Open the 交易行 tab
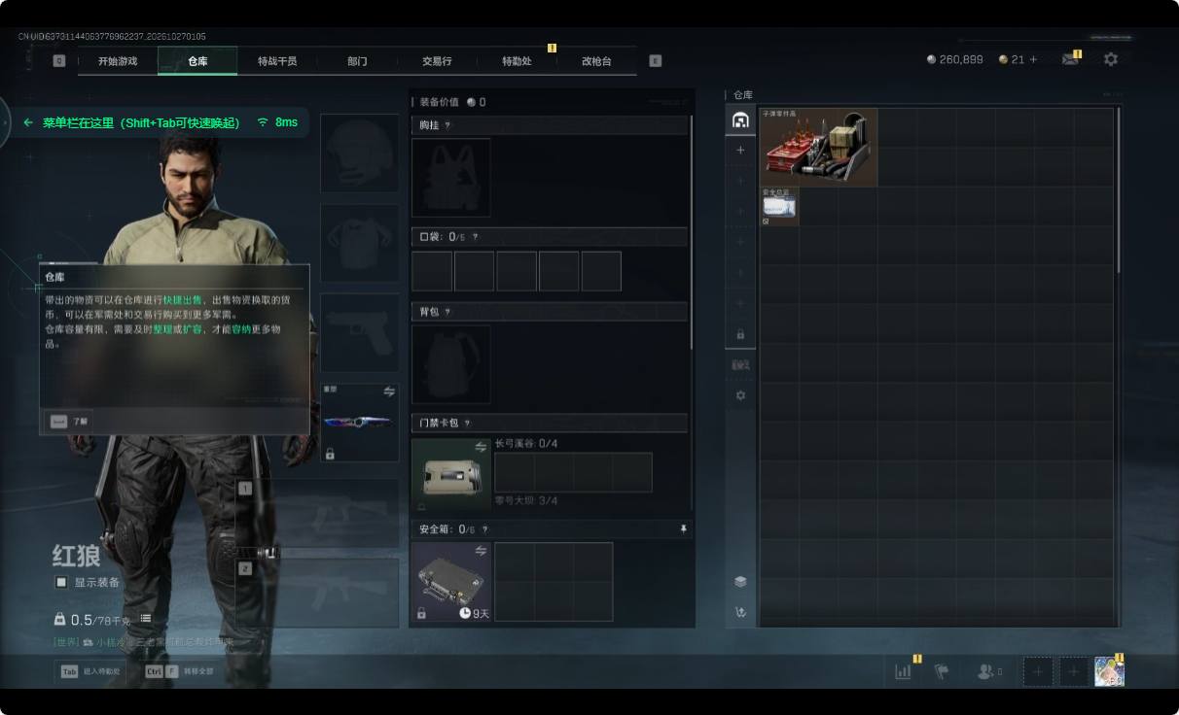Screen dimensions: 1179x715 click(437, 61)
